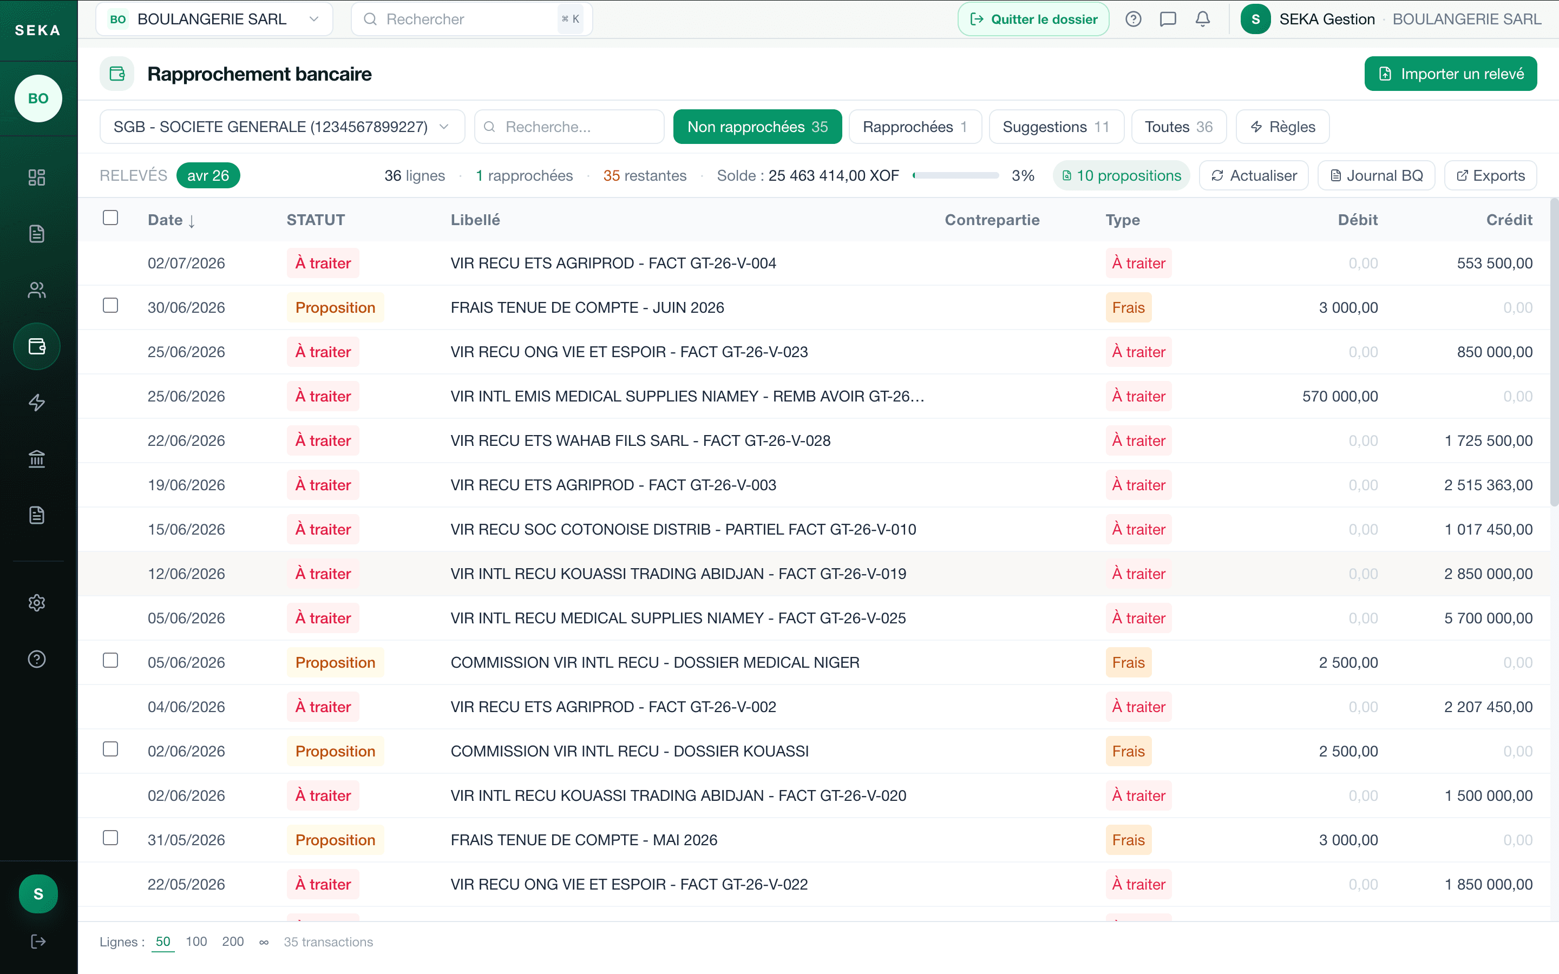This screenshot has width=1559, height=974.
Task: Open the SGB - SOCIETE GENERALE account dropdown
Action: pyautogui.click(x=282, y=127)
